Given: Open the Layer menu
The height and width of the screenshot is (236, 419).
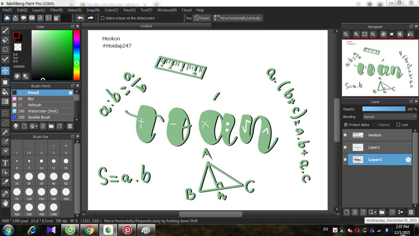Looking at the screenshot, I should click(x=39, y=10).
